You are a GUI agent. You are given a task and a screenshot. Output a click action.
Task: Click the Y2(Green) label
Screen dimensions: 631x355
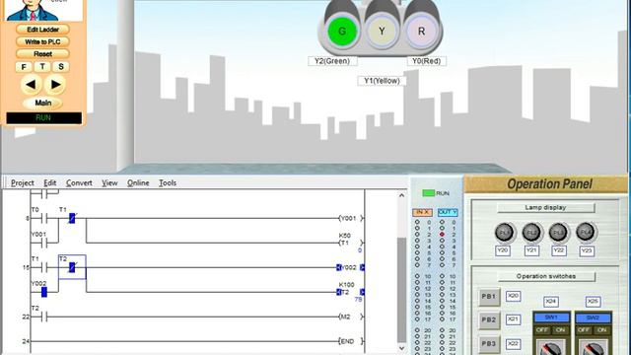pos(332,61)
